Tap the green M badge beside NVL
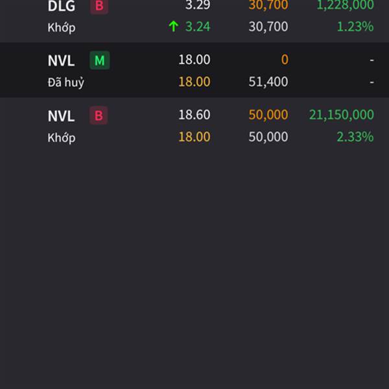 [99, 60]
